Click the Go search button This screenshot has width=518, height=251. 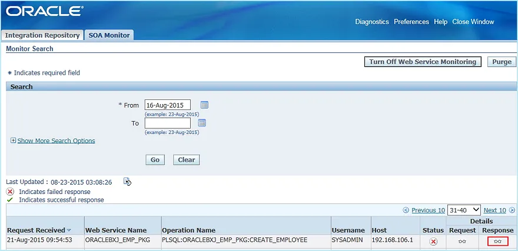click(155, 160)
